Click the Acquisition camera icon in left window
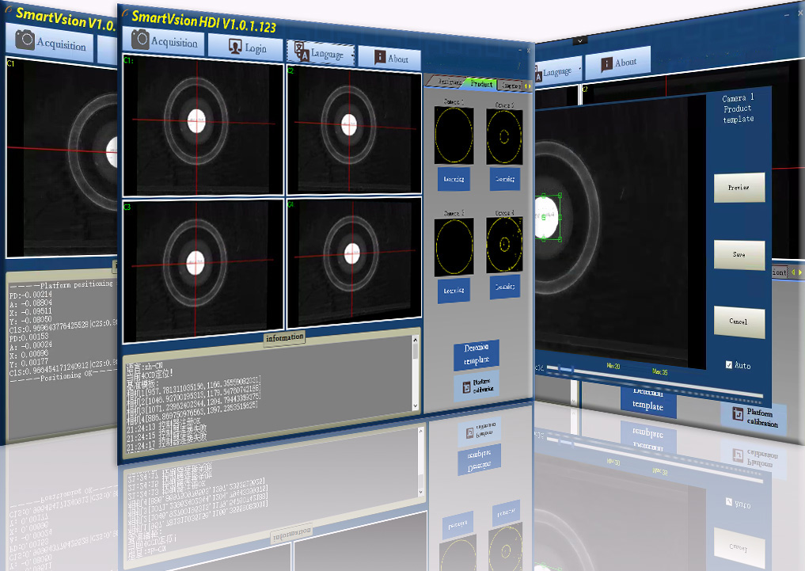805x571 pixels. (25, 41)
